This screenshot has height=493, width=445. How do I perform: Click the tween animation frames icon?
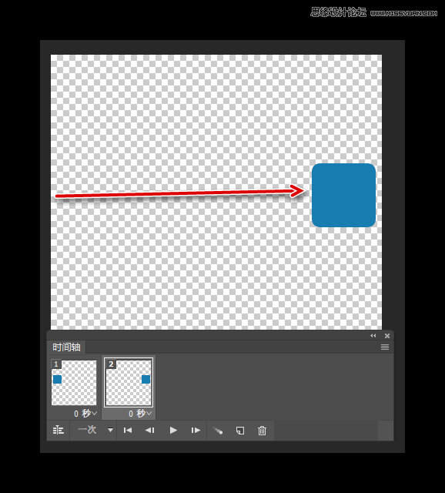click(218, 431)
